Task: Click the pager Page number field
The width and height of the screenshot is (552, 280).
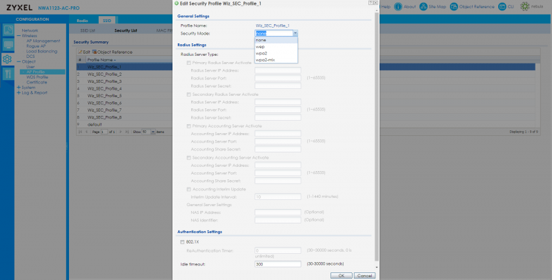Action: (x=104, y=132)
